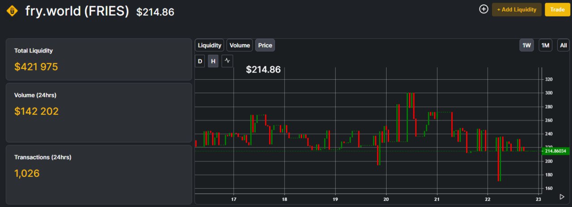Image resolution: width=572 pixels, height=207 pixels.
Task: Click the 160 price axis label
Action: [x=549, y=188]
